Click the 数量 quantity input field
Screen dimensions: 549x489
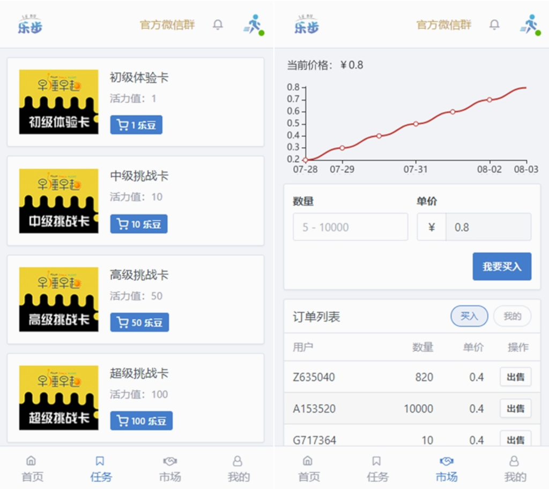pyautogui.click(x=350, y=227)
